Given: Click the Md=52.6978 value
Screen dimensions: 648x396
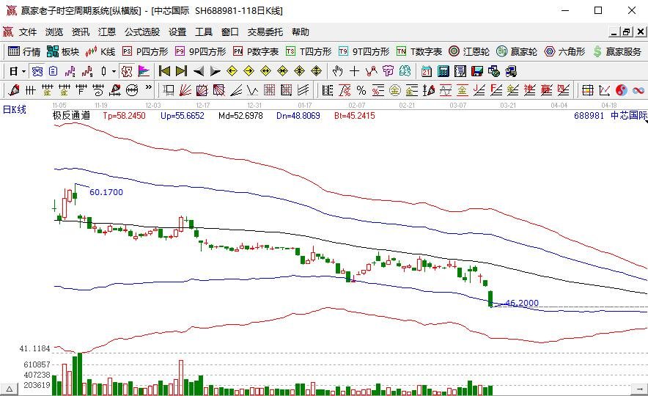Looking at the screenshot, I should (240, 116).
